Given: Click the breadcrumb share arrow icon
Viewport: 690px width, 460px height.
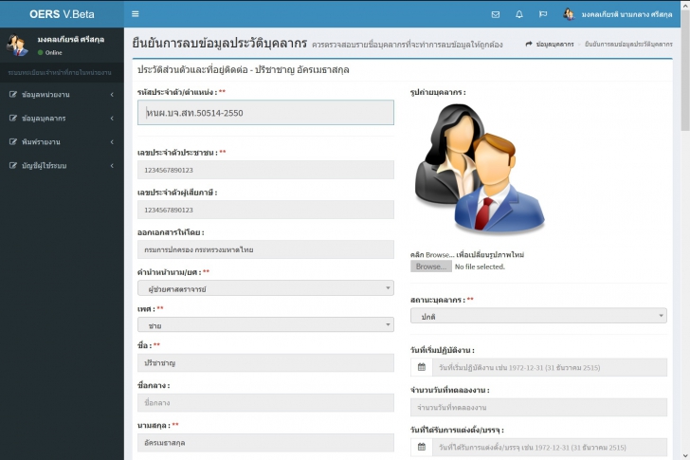Looking at the screenshot, I should point(529,44).
